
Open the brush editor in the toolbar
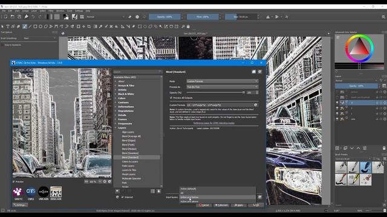click(74, 17)
